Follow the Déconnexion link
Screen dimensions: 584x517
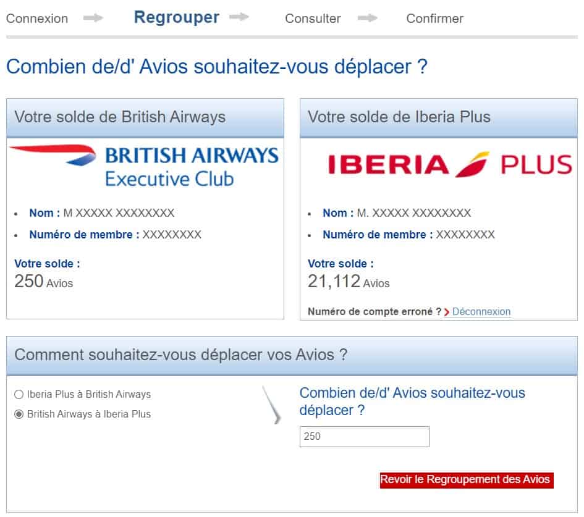pos(481,312)
